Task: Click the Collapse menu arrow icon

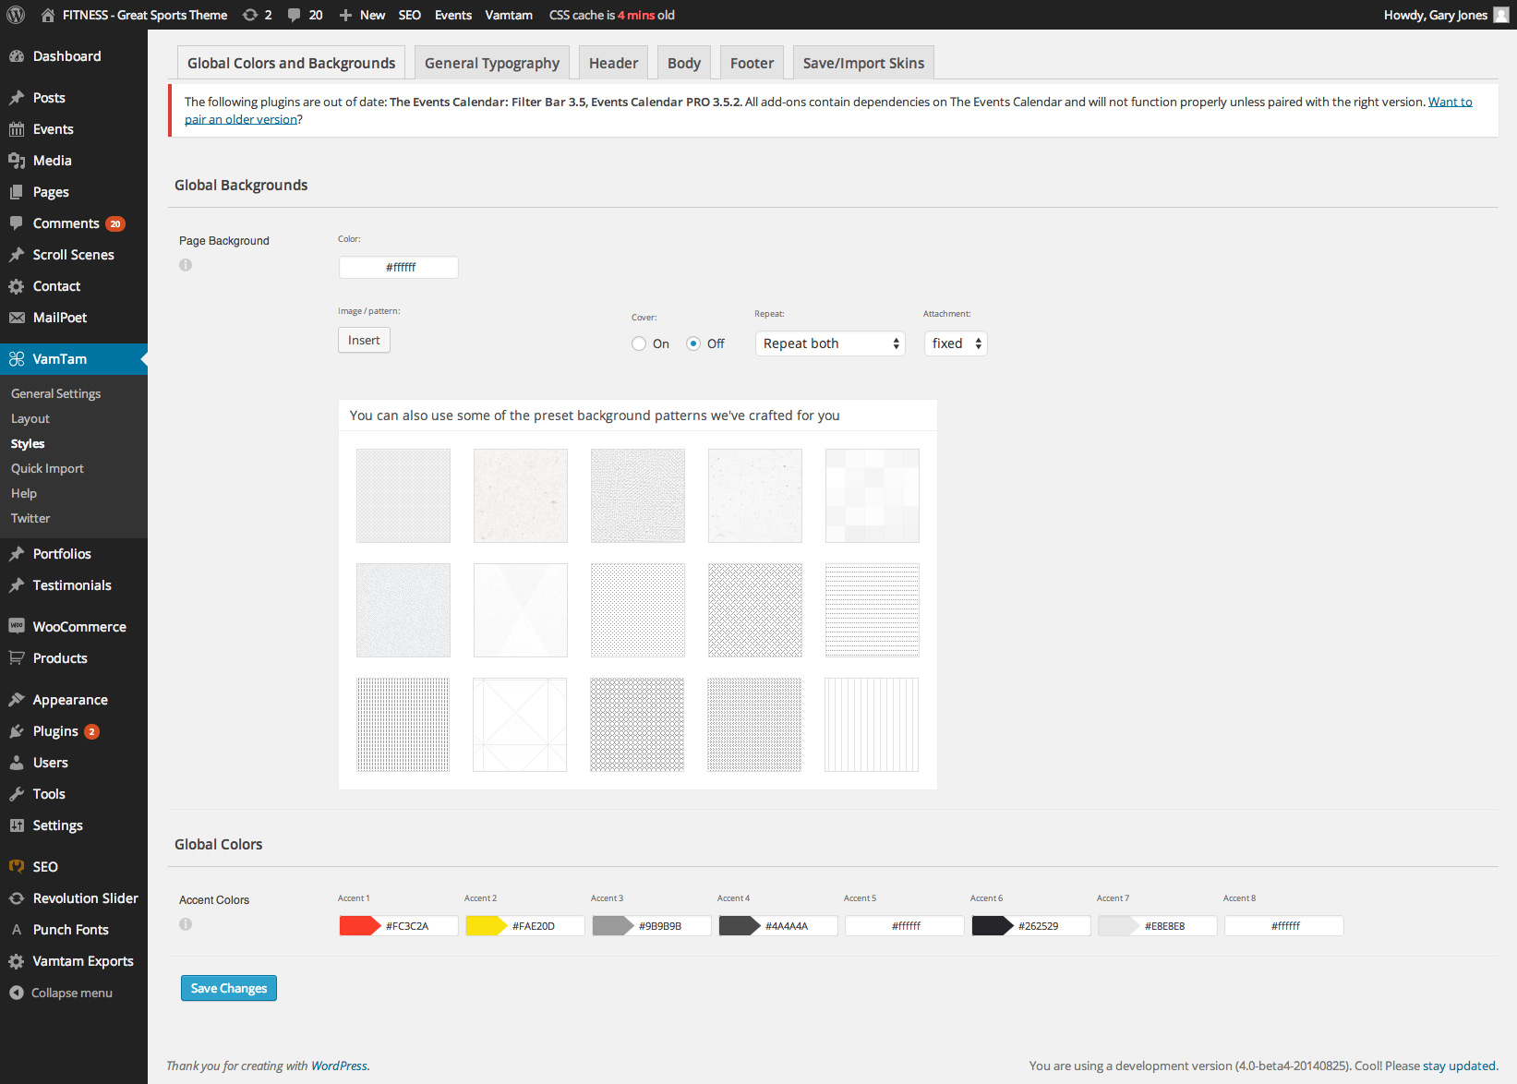Action: coord(17,993)
